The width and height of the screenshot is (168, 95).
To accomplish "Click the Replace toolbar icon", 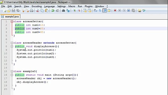I will 68,11.
